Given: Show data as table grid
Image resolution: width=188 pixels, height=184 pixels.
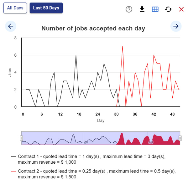Looking at the screenshot, I should click(155, 9).
